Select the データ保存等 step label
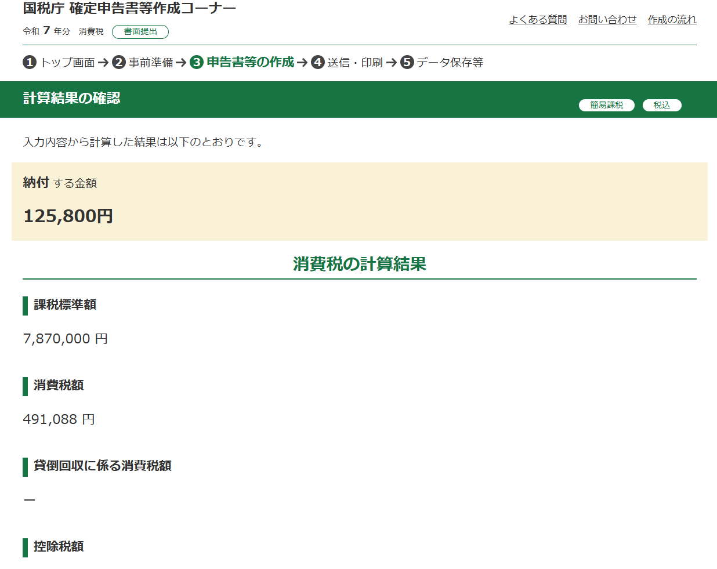Viewport: 717px width, 569px height. click(x=450, y=62)
